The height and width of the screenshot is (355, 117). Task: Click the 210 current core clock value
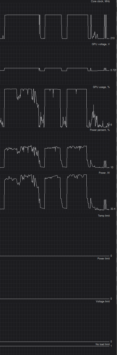(112, 38)
